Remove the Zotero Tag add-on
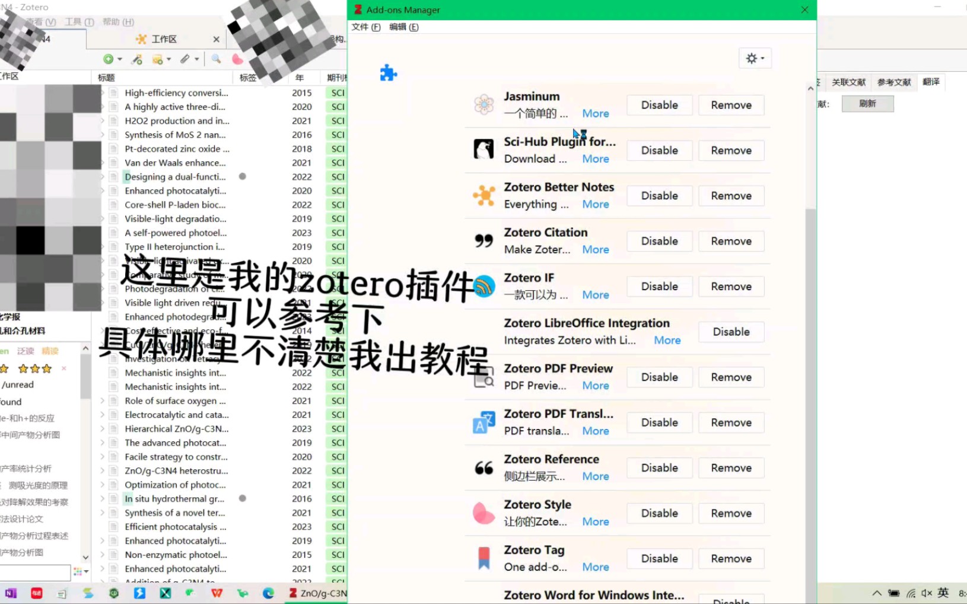Screen dimensions: 967x604 [x=731, y=559]
